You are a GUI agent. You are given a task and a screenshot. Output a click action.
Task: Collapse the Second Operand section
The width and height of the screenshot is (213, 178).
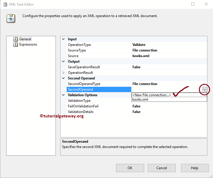coord(63,78)
